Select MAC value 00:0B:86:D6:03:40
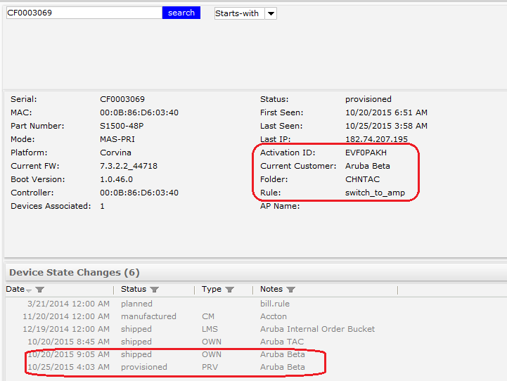 [x=139, y=112]
